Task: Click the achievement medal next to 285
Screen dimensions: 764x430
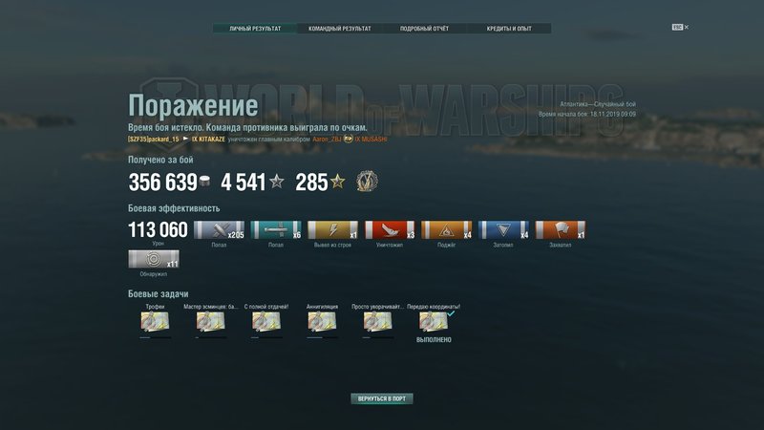Action: 367,182
